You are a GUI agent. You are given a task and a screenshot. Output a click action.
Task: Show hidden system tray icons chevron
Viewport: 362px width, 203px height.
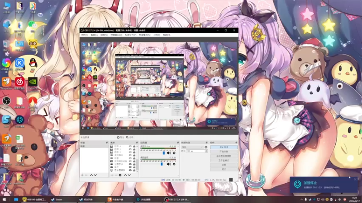(x=301, y=199)
